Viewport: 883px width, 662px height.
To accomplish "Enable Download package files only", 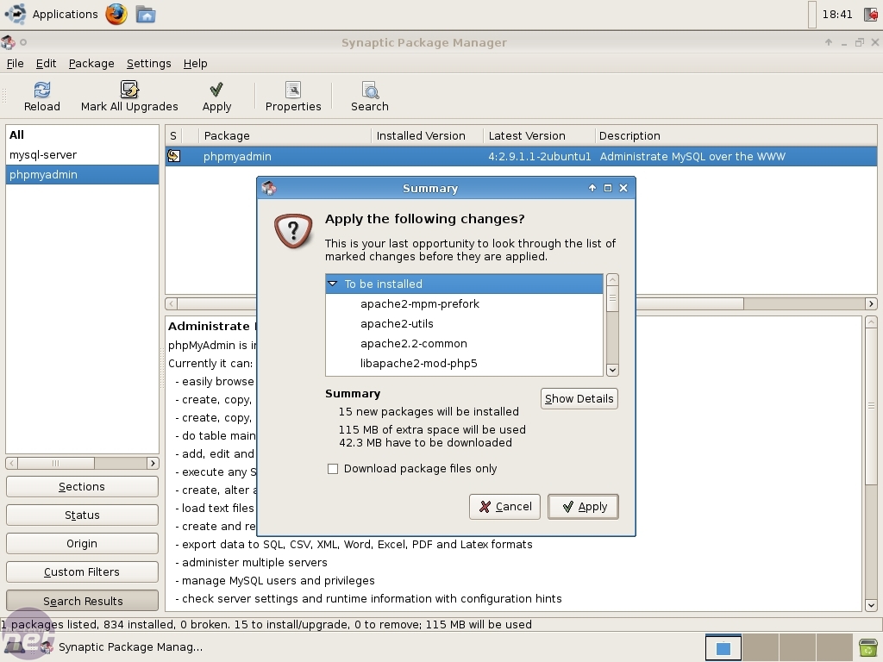I will click(x=333, y=469).
